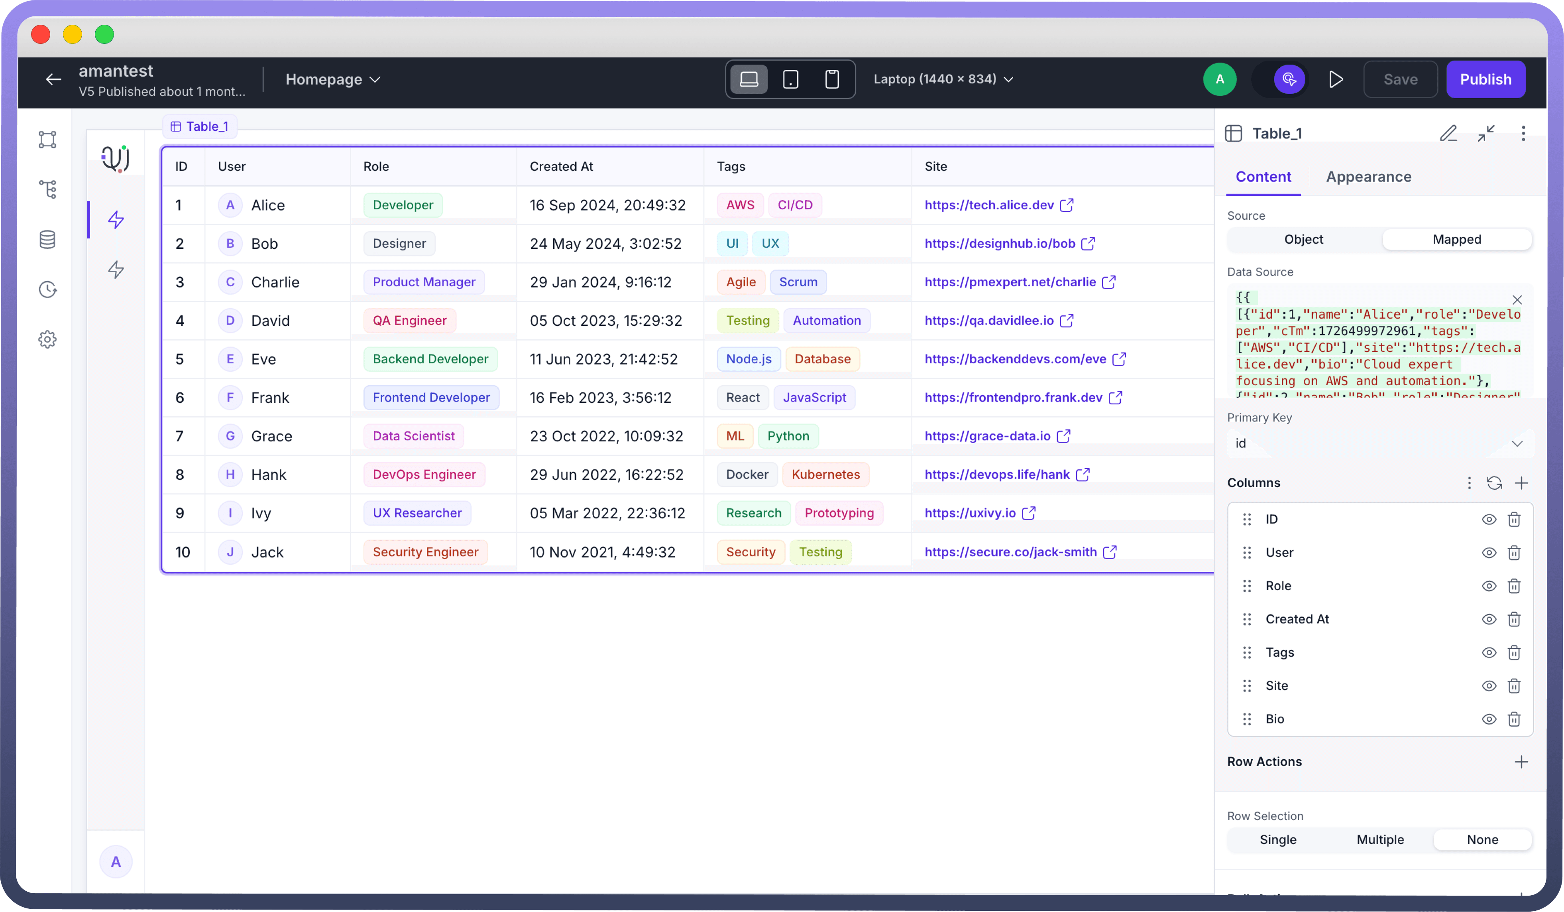This screenshot has width=1564, height=912.
Task: Click the rename pencil icon for Table_1
Action: pyautogui.click(x=1448, y=134)
